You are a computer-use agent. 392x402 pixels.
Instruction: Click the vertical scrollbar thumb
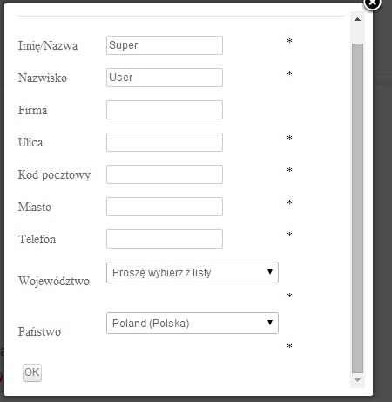357,208
